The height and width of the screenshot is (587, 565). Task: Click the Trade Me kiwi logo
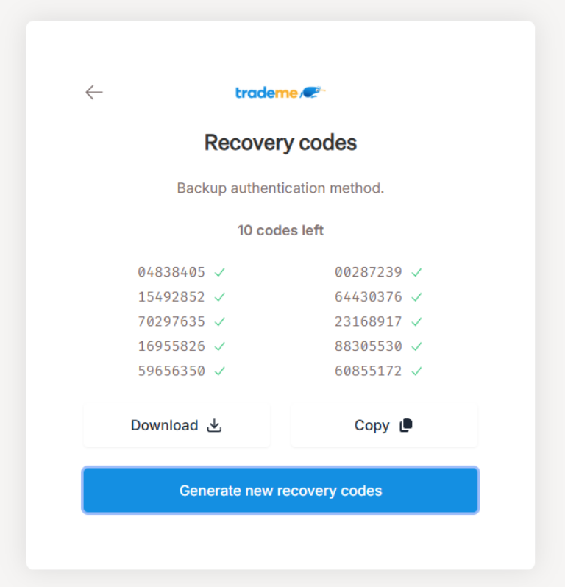pos(280,92)
